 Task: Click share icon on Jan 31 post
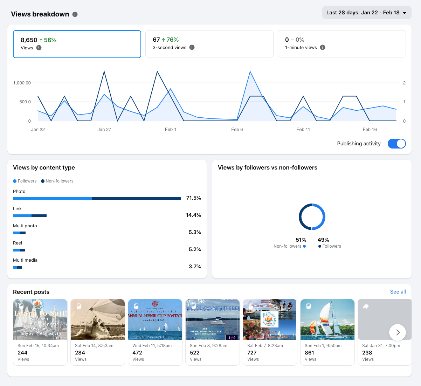point(366,306)
